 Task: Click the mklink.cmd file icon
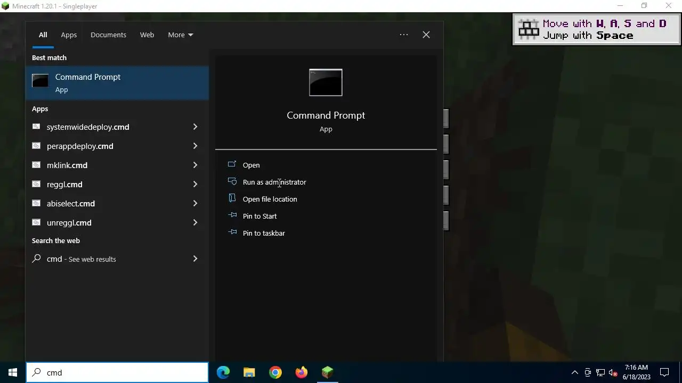tap(36, 165)
